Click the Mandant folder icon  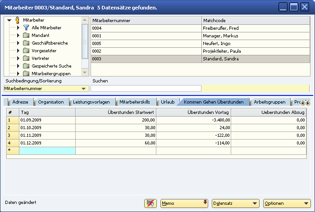pyautogui.click(x=26, y=36)
